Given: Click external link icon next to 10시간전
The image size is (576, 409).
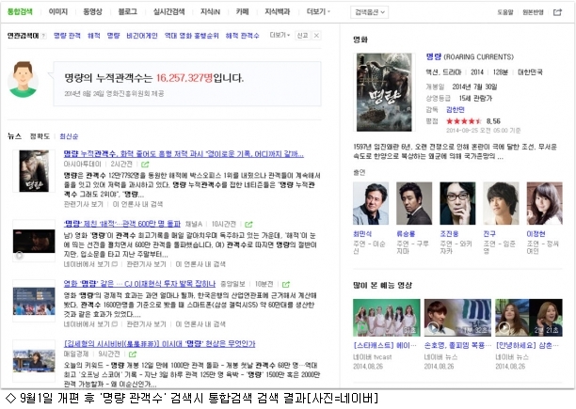Looking at the screenshot, I should [248, 224].
